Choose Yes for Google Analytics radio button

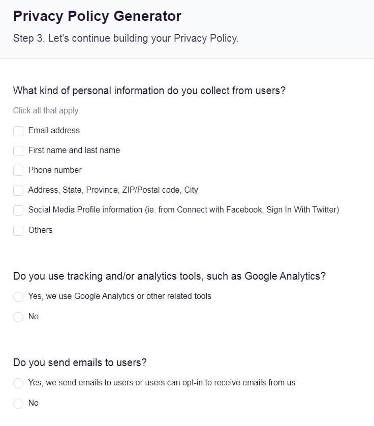click(18, 297)
